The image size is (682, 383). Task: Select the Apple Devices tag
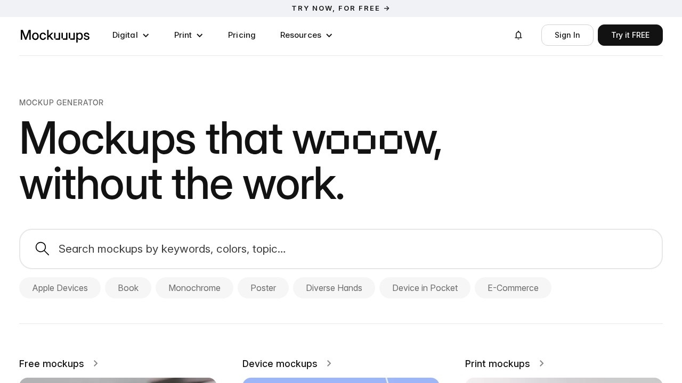point(60,288)
